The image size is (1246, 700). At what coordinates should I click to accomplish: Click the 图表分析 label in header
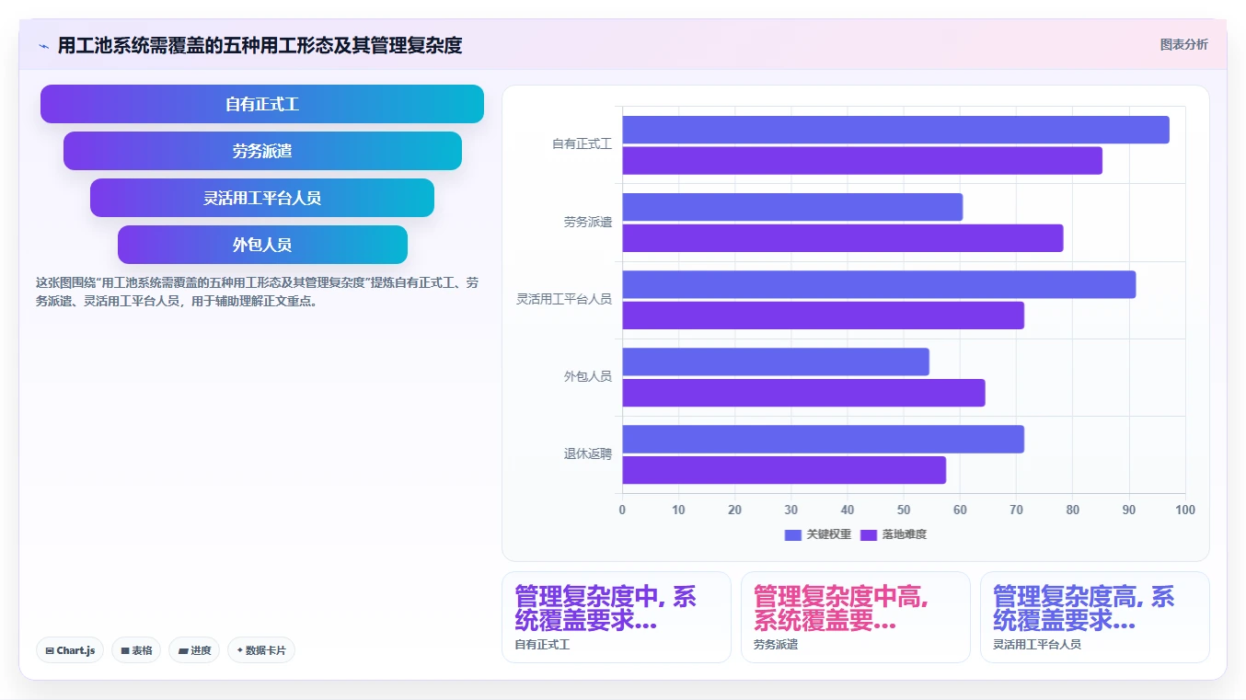coord(1183,44)
